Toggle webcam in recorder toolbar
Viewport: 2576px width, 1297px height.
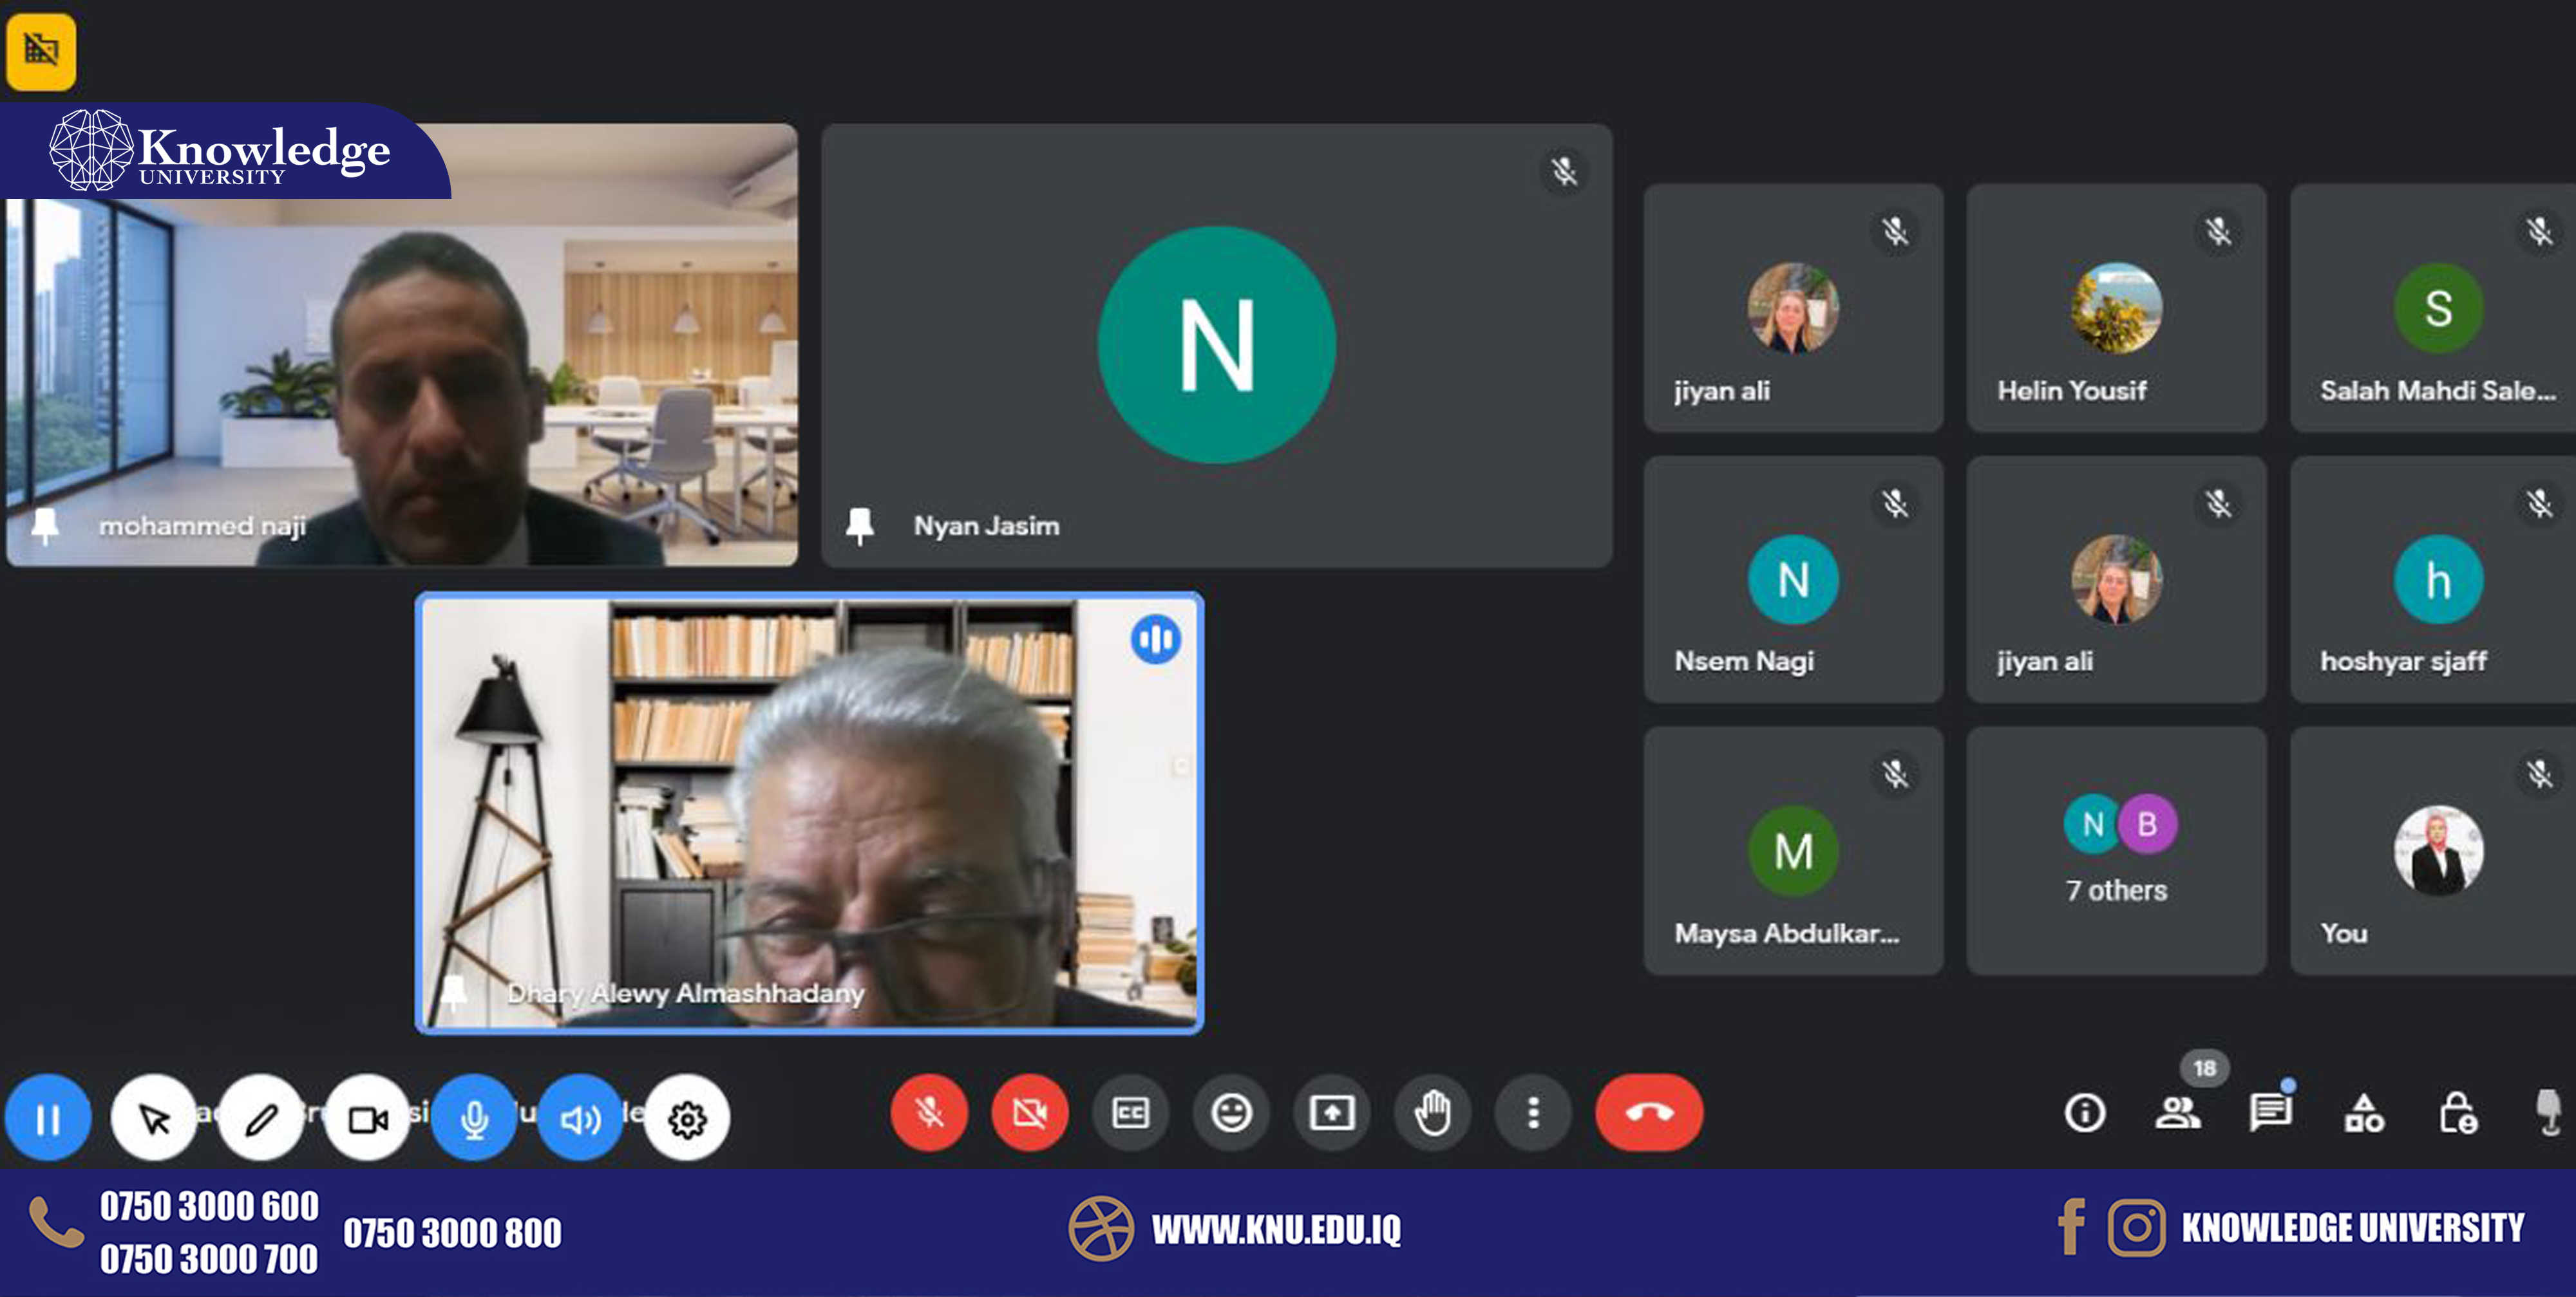[x=367, y=1118]
